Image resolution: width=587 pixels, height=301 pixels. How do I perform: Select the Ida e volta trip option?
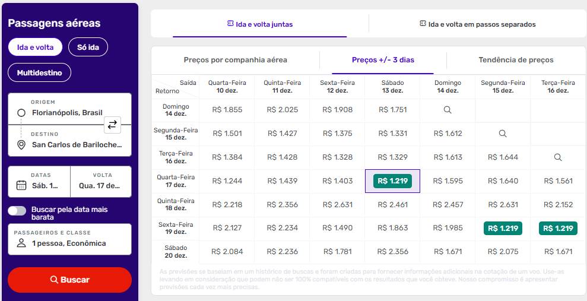click(35, 47)
